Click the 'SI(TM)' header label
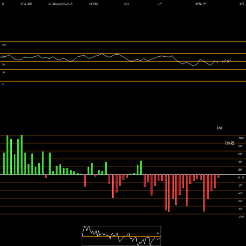Image resolution: width=246 pixels, height=246 pixels. pyautogui.click(x=93, y=4)
